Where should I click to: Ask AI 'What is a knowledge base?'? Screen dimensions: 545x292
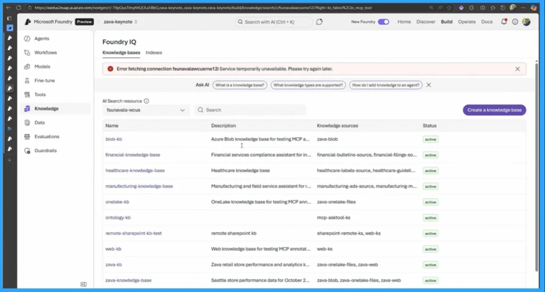[240, 85]
